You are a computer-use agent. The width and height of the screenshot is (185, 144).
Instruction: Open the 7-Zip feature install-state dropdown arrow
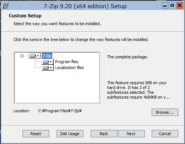click(38, 56)
